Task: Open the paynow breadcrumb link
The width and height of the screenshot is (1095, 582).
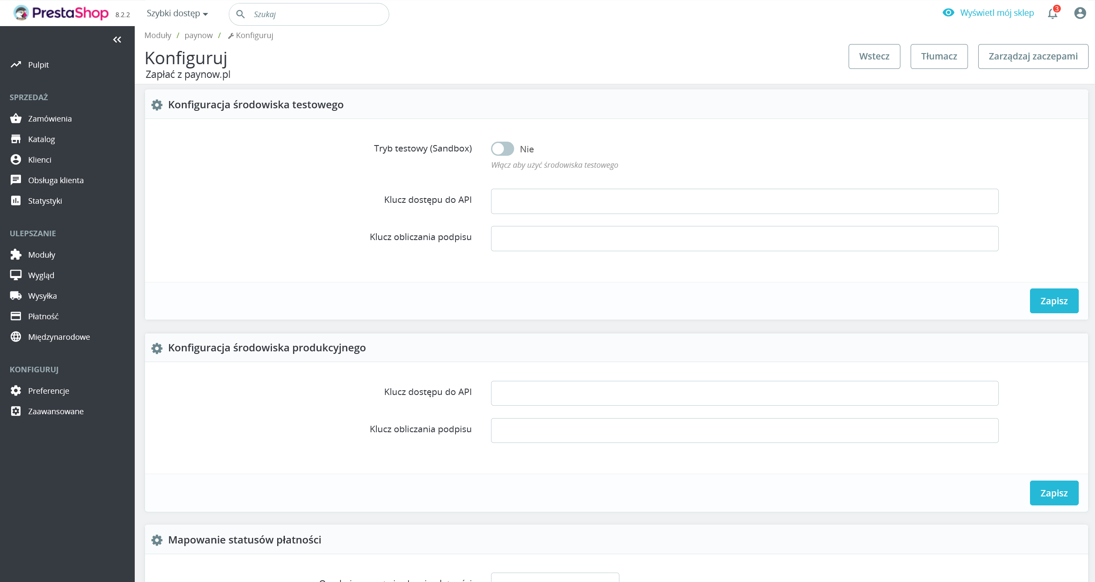Action: click(198, 35)
